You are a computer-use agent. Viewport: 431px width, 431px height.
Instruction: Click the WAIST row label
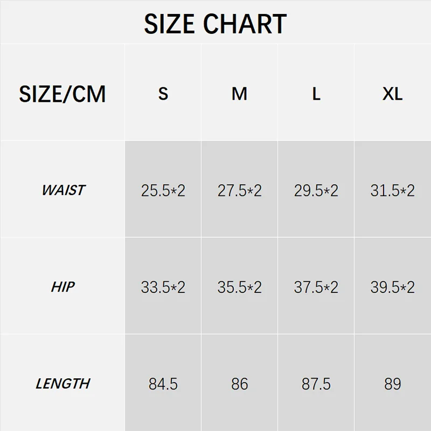[x=63, y=190]
